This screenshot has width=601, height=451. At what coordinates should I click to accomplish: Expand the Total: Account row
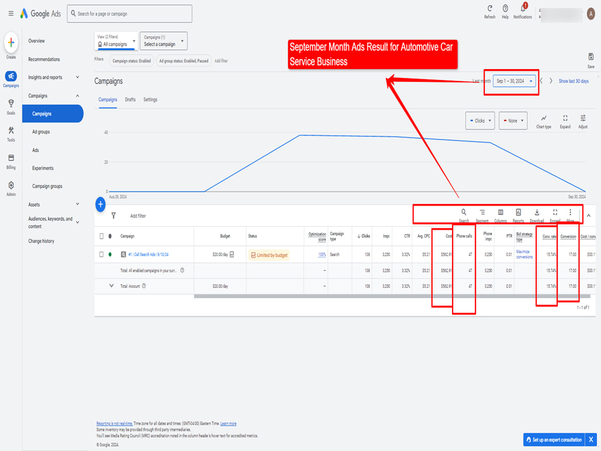[112, 286]
